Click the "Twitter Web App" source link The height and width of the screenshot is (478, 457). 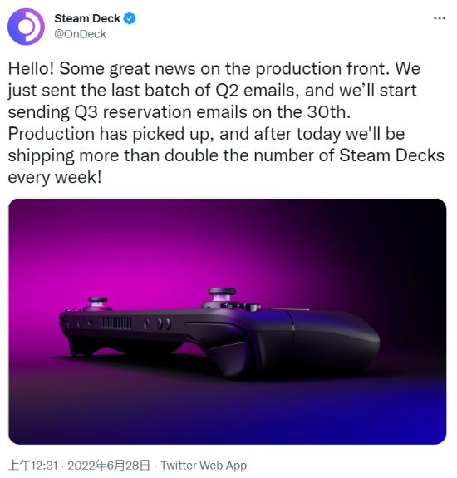[204, 466]
